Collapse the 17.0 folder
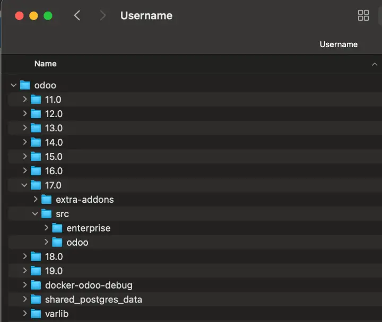Viewport: 382px width, 322px height. pyautogui.click(x=24, y=185)
